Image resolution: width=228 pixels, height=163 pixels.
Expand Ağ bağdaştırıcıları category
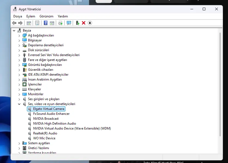[19, 36]
